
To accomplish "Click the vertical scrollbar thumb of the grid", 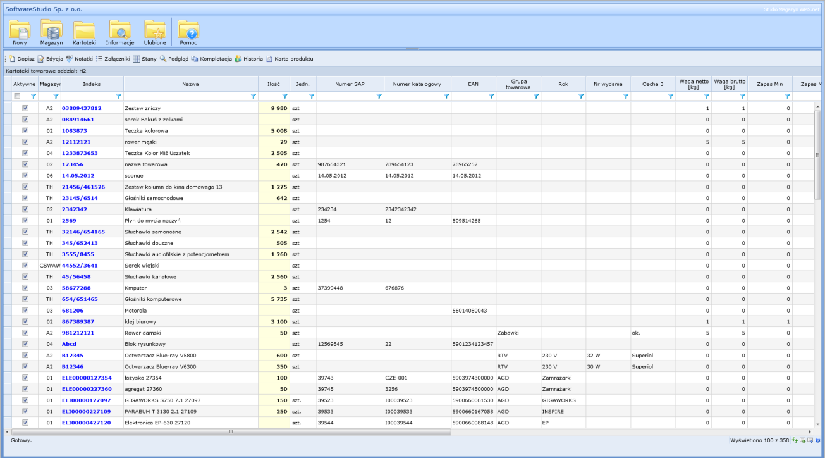I will [818, 155].
